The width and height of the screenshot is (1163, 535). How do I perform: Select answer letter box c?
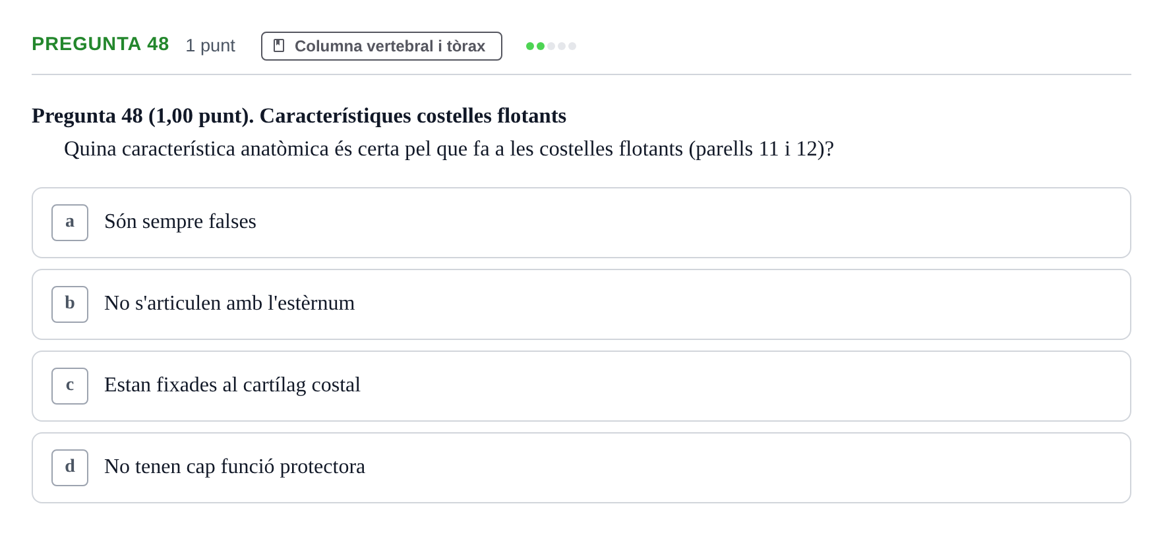[x=70, y=386]
